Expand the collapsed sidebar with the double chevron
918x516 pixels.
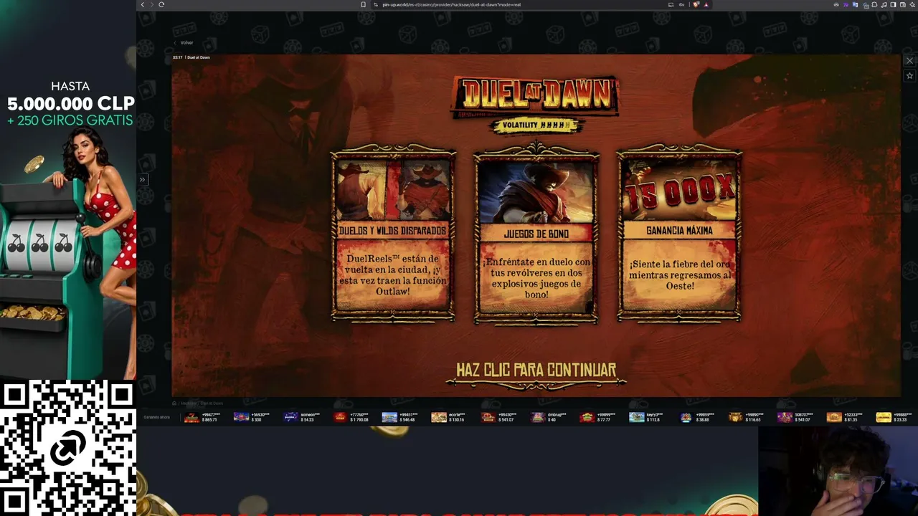tap(142, 180)
